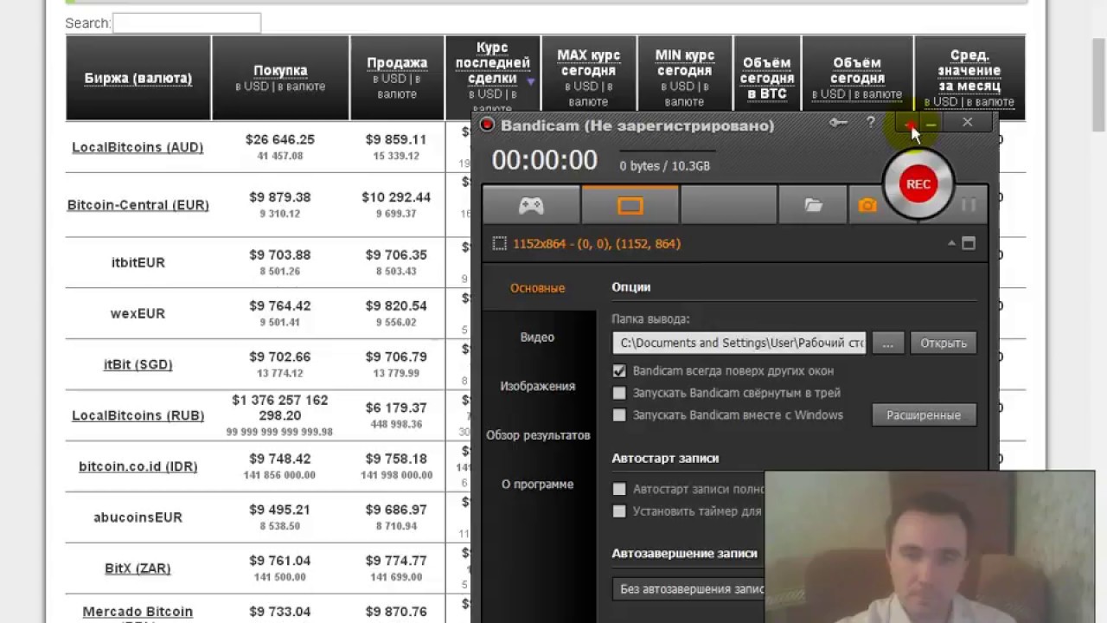Click the $10 292.44 sell price cell
Viewport: 1107px width, 623px height.
[x=397, y=197]
